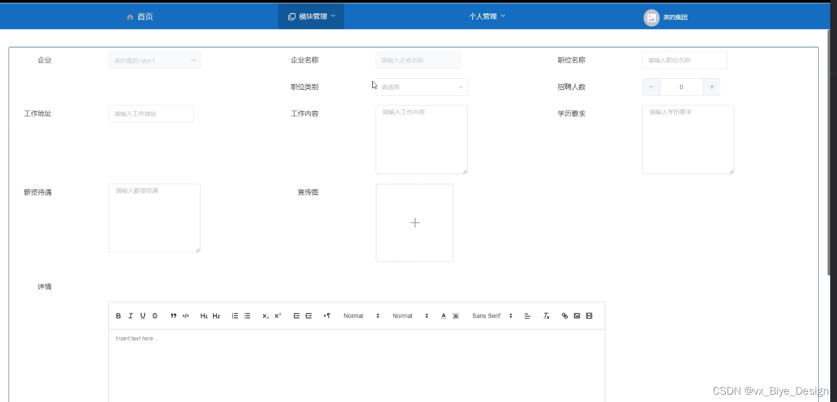Toggle italic formatting in editor toolbar
The height and width of the screenshot is (402, 837).
tap(130, 316)
